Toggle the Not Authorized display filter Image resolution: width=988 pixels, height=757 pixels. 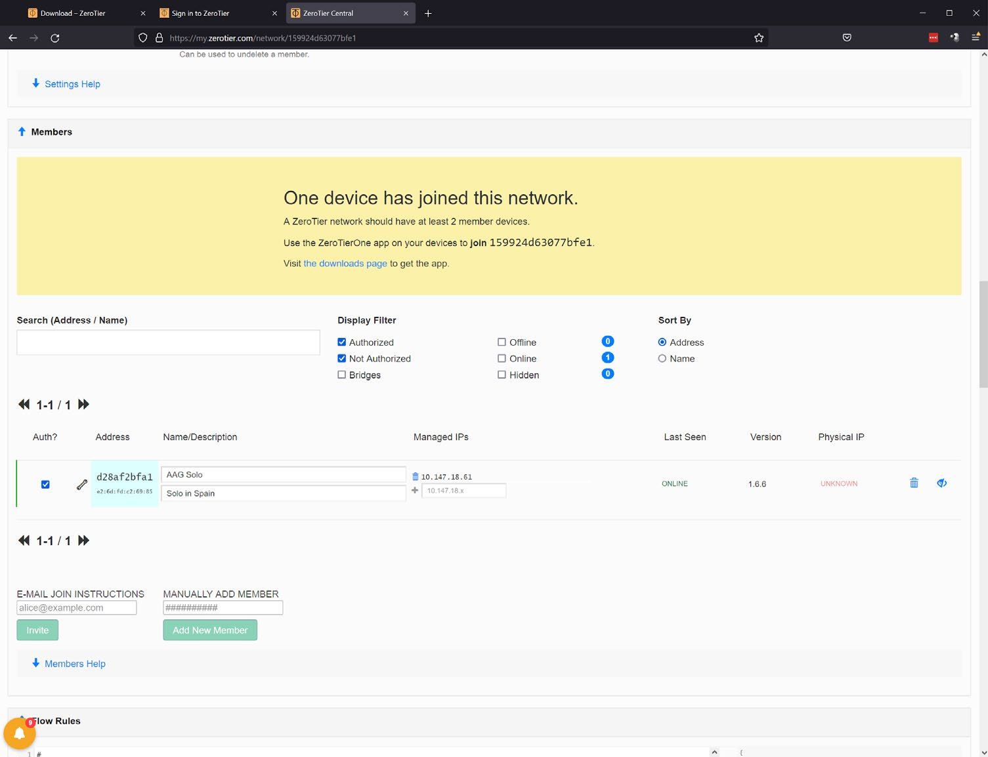pyautogui.click(x=341, y=358)
